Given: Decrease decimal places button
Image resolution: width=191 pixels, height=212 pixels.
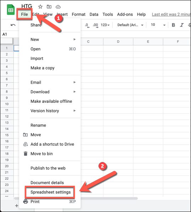Looking at the screenshot, I should [87, 25].
